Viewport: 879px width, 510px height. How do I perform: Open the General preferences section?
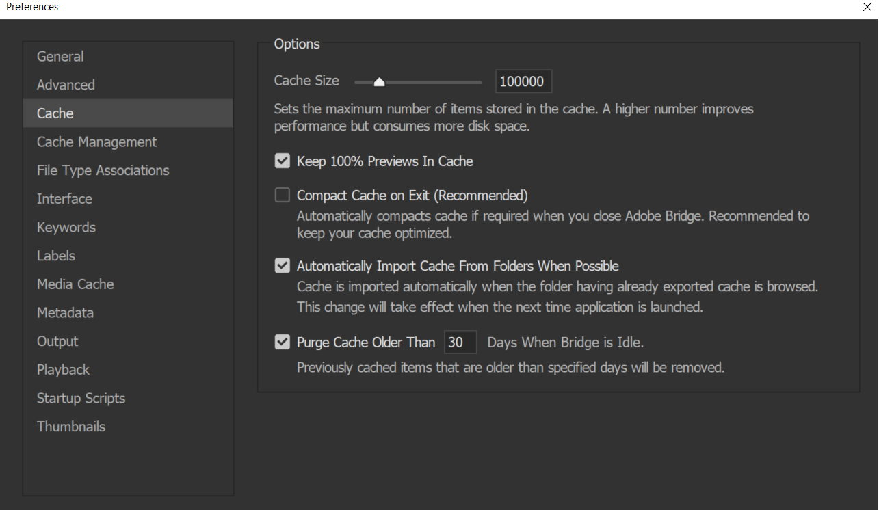60,57
